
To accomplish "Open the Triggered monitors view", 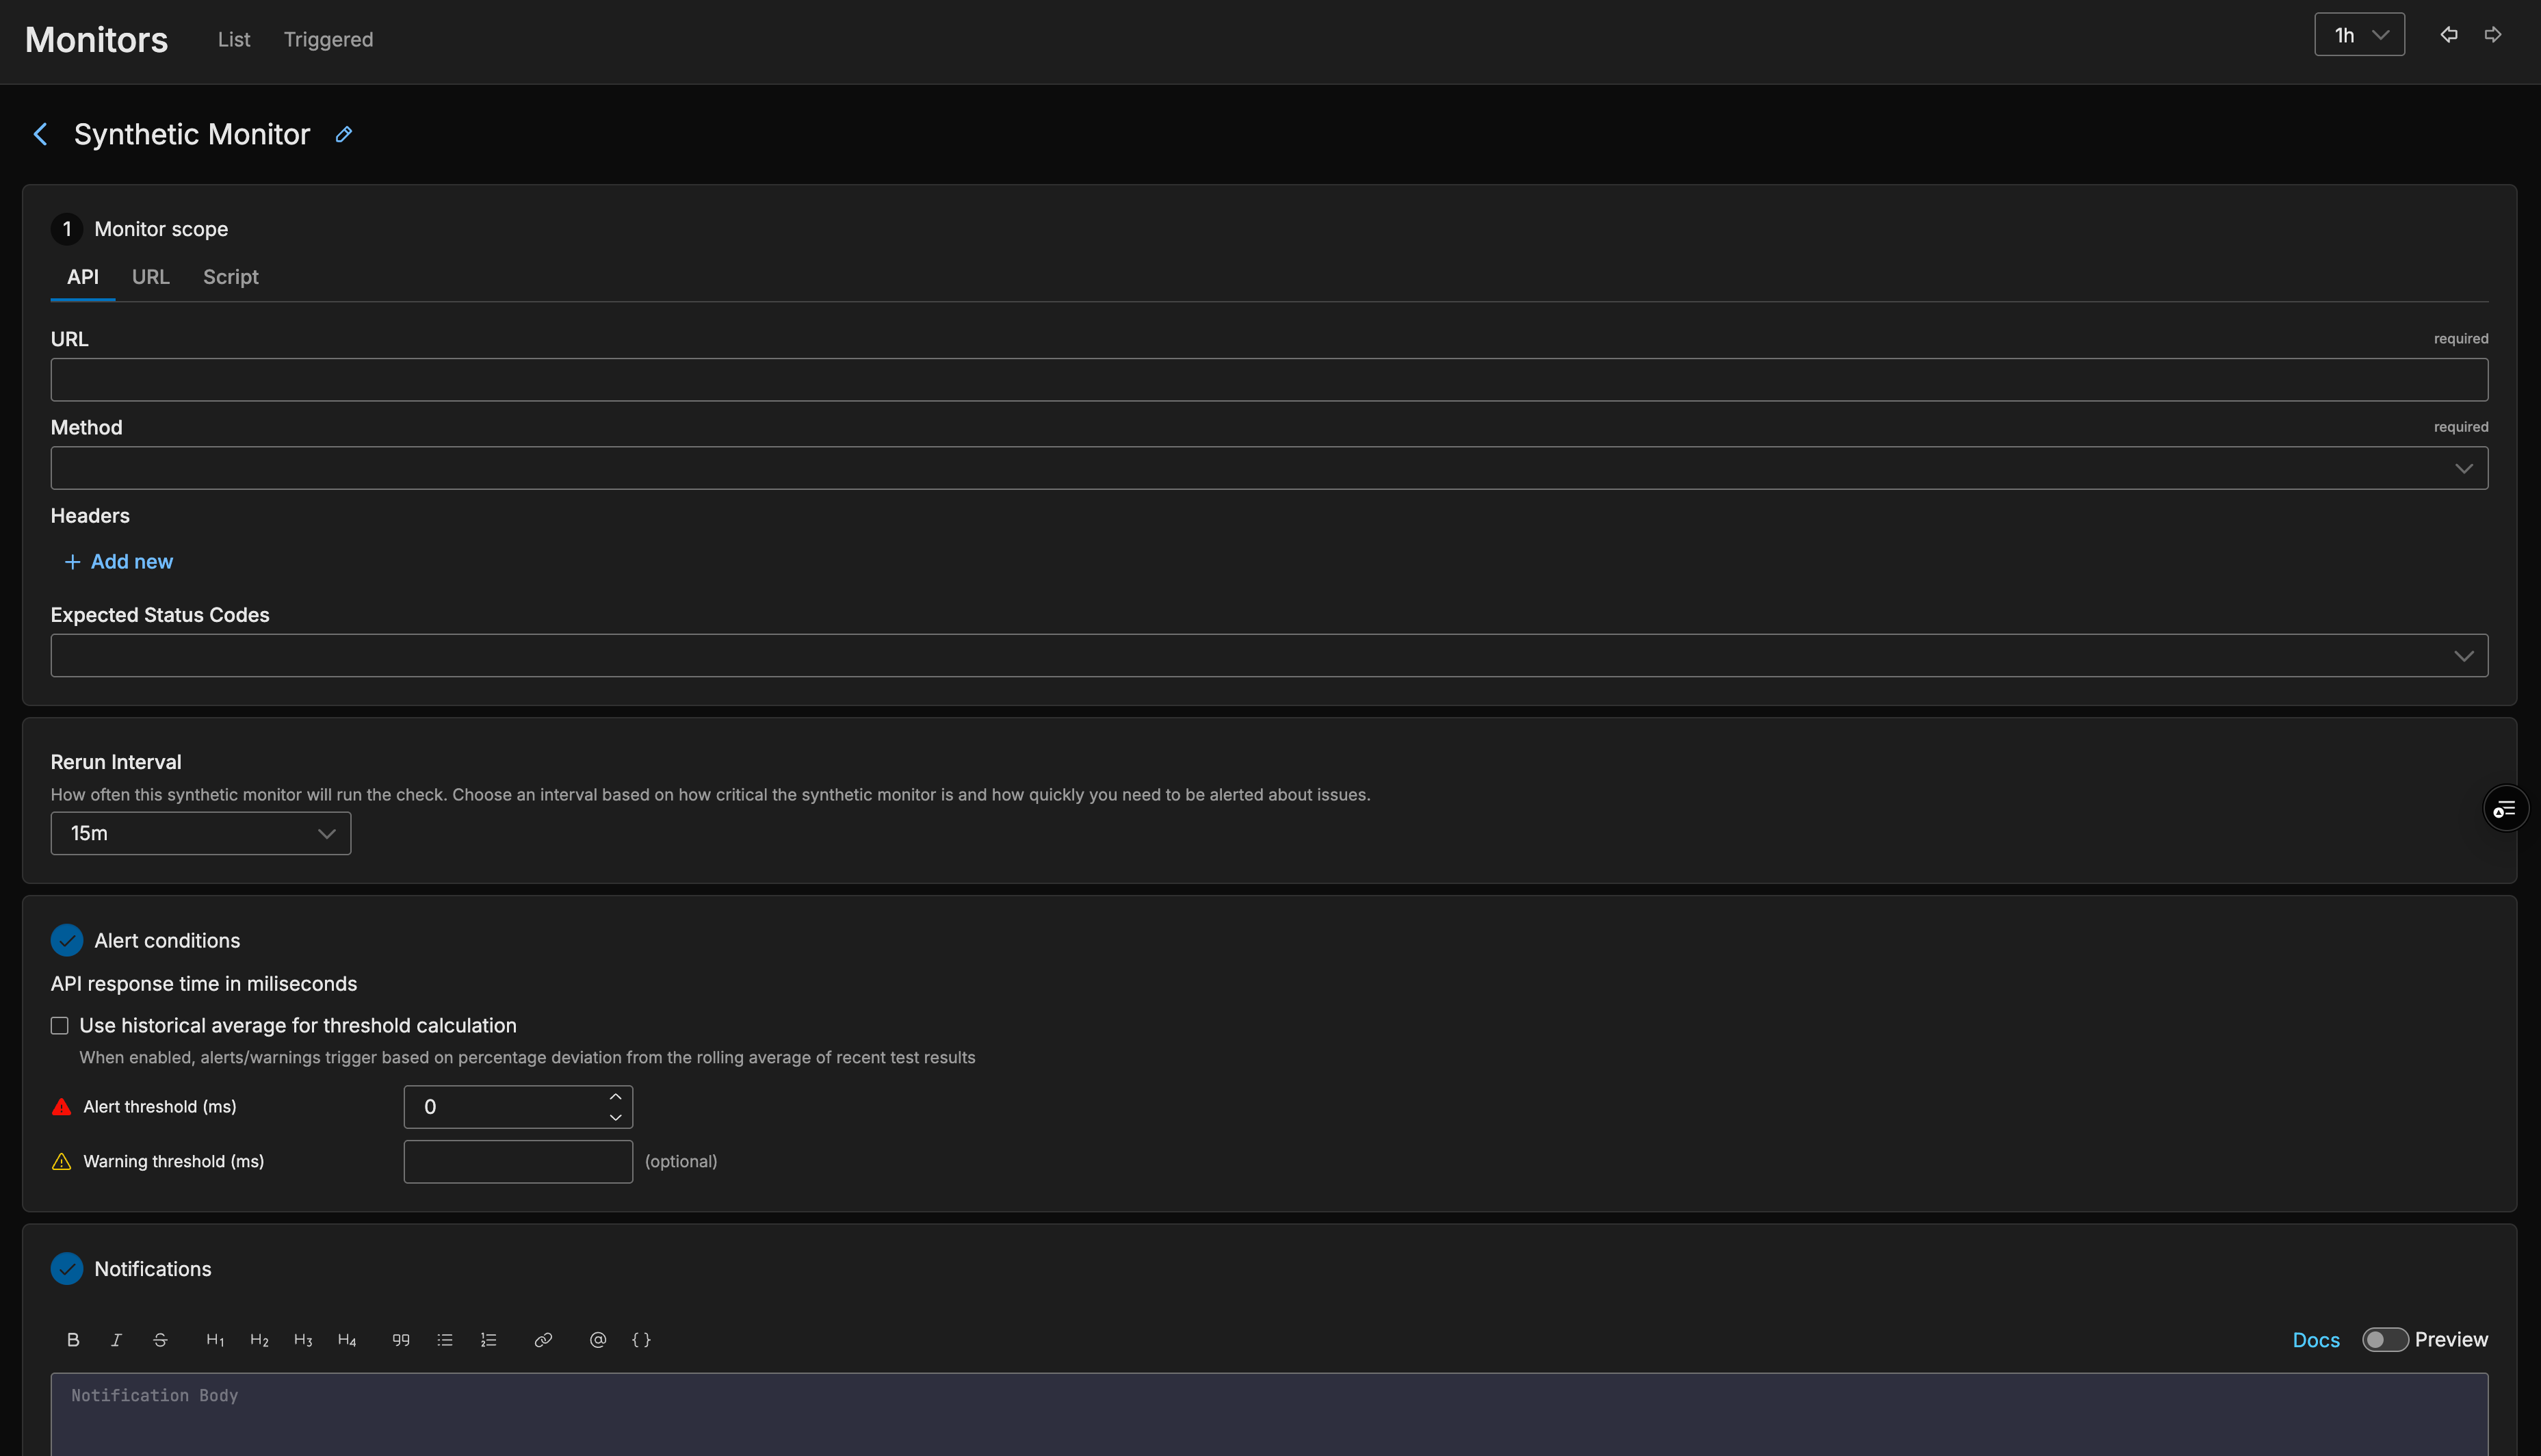I will click(x=329, y=40).
